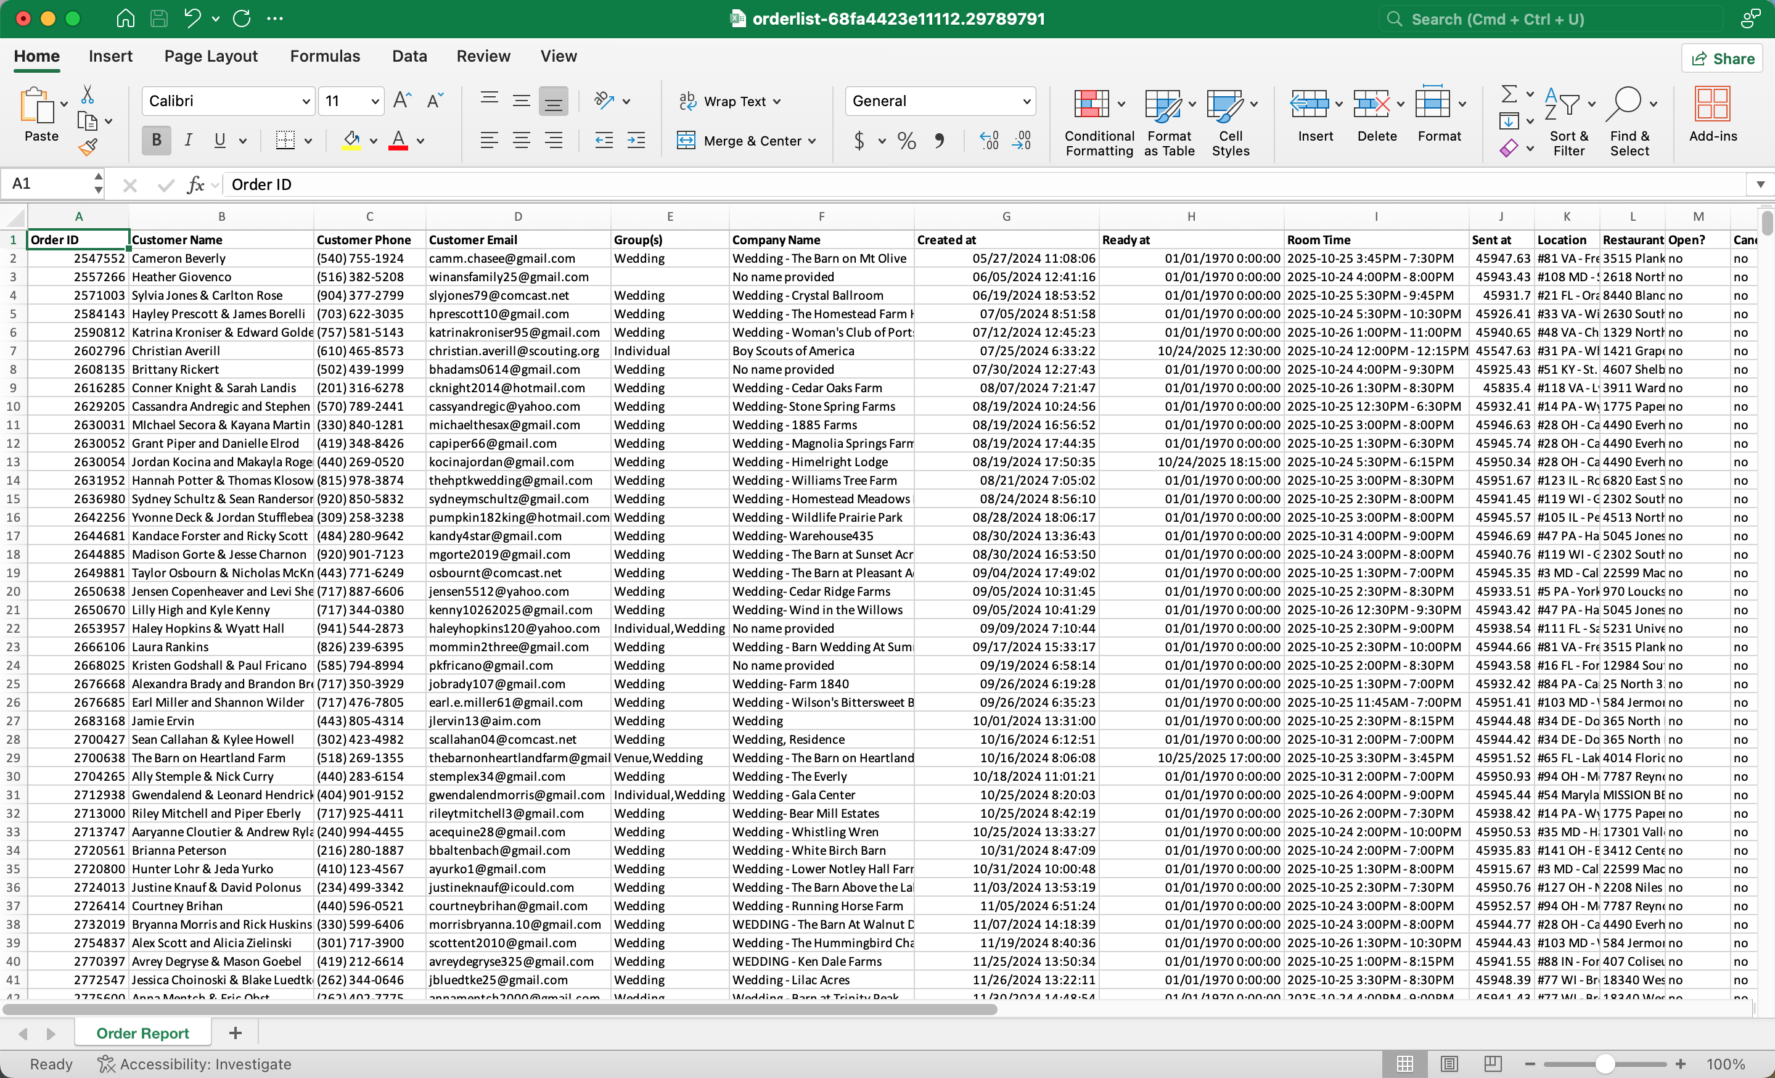
Task: Select the Order Report sheet tab
Action: 142,1034
